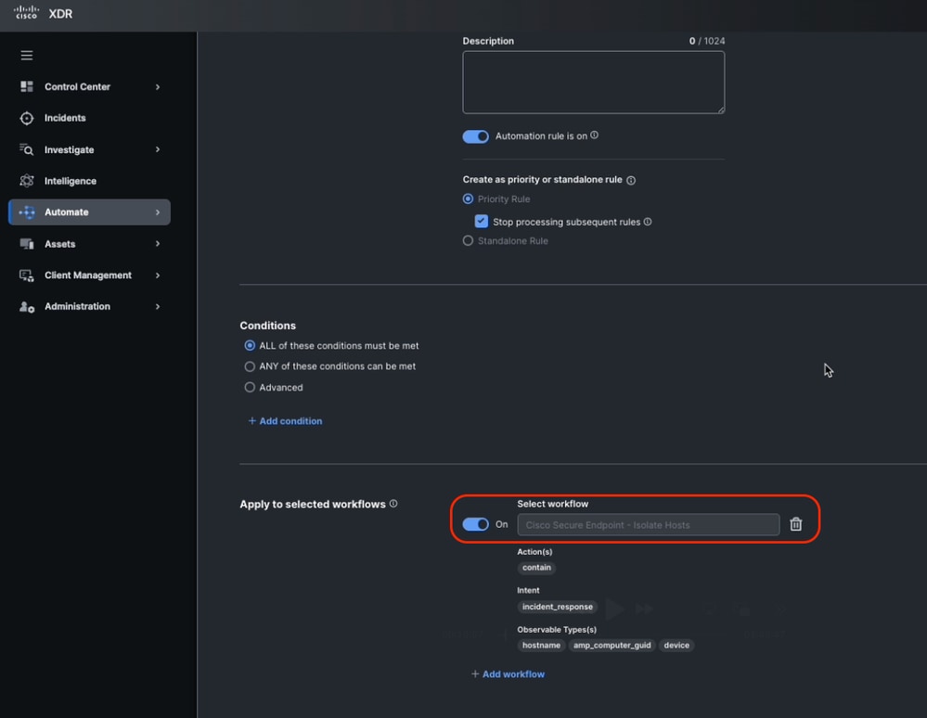Open the Select workflow dropdown
The height and width of the screenshot is (718, 927).
point(648,525)
